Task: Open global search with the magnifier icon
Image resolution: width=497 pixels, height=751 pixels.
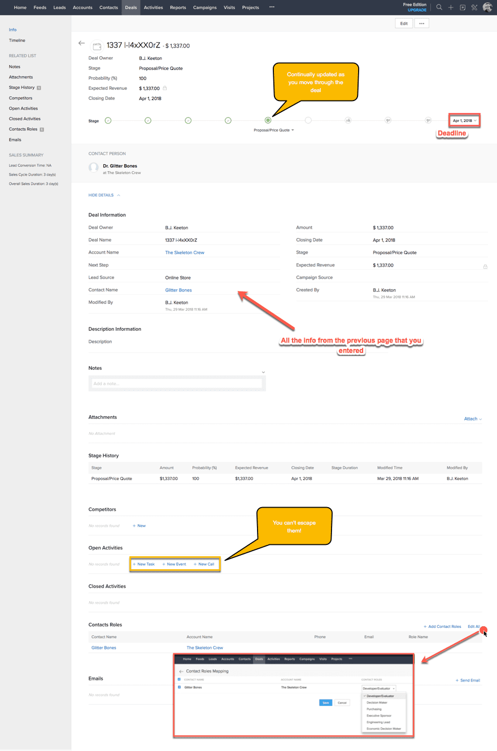Action: pyautogui.click(x=439, y=7)
